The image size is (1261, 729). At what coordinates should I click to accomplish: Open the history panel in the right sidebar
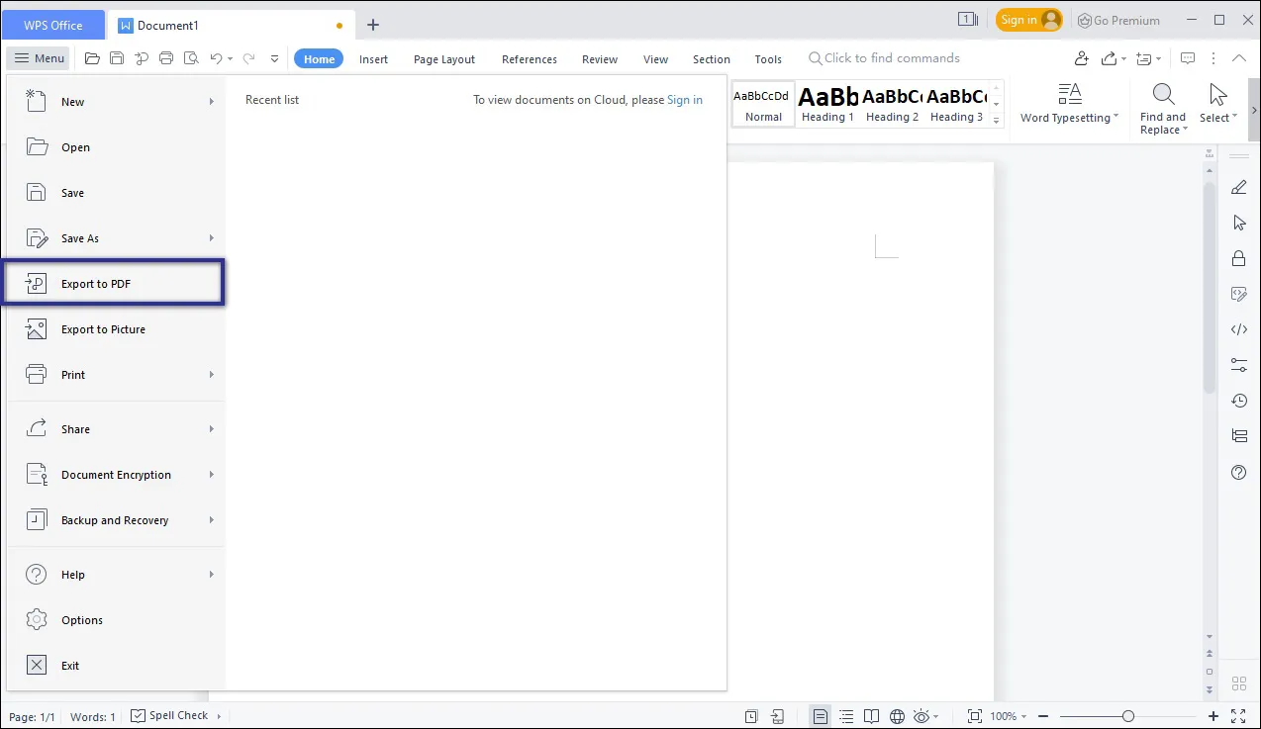pyautogui.click(x=1238, y=400)
